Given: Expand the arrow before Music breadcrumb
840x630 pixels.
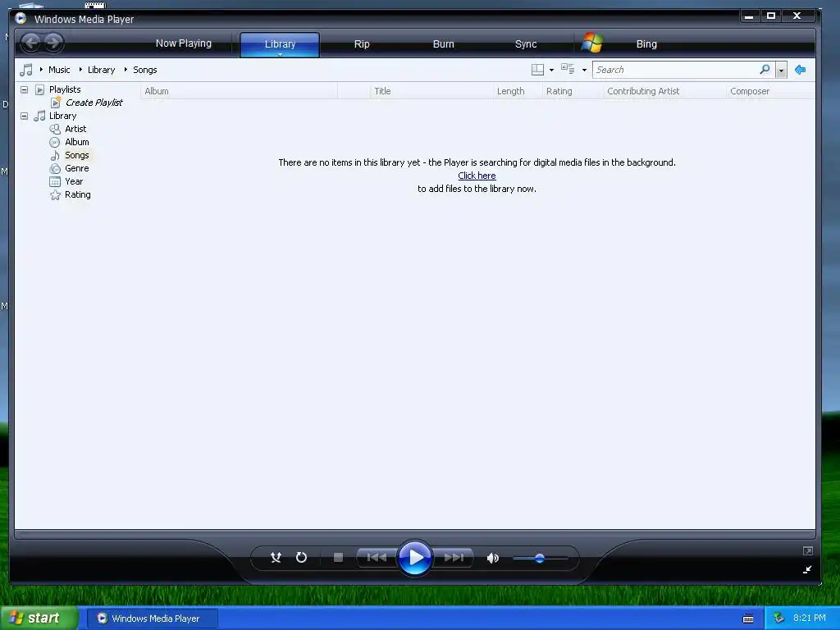Looking at the screenshot, I should point(41,70).
